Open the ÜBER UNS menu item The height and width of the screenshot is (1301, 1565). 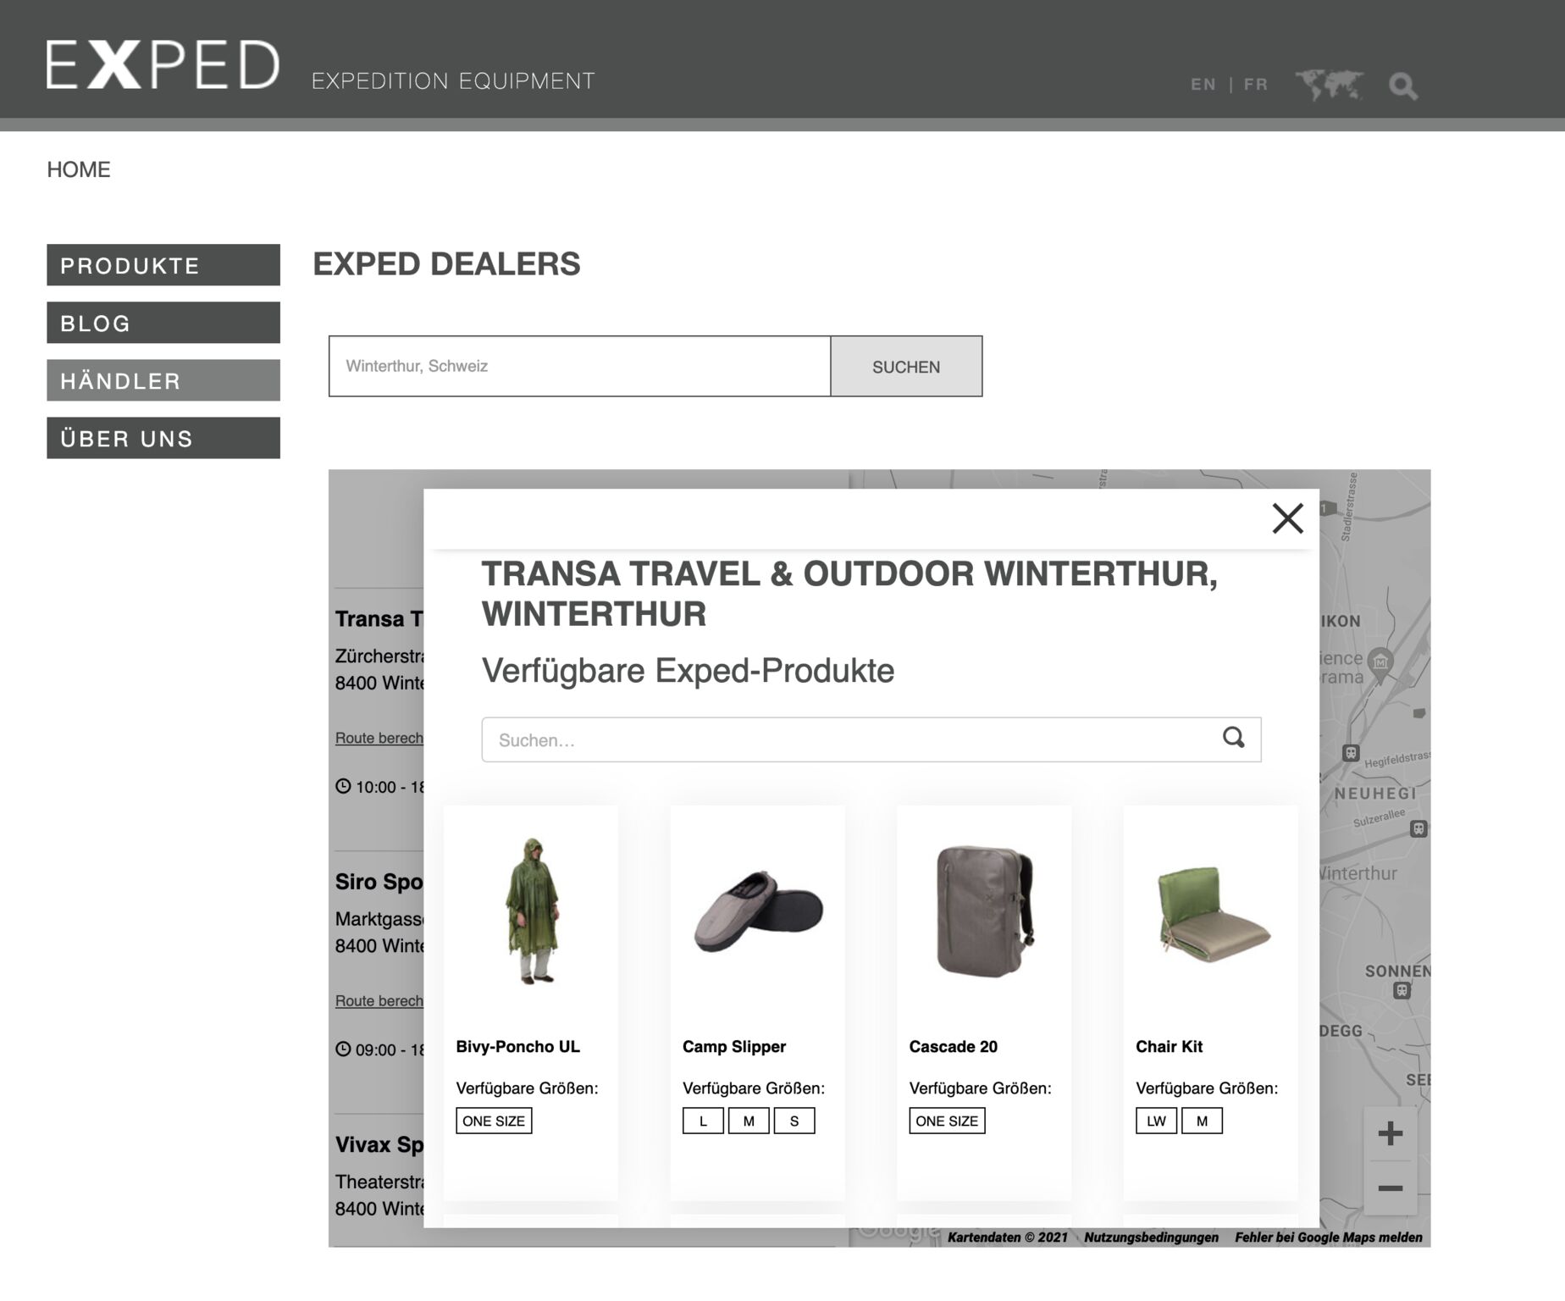tap(163, 438)
